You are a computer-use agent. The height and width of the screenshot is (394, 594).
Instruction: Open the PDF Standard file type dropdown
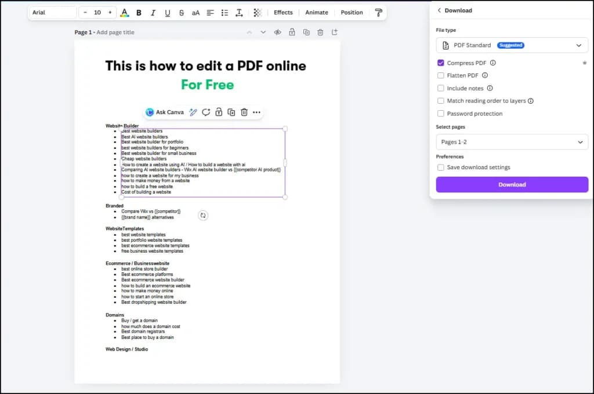(512, 45)
